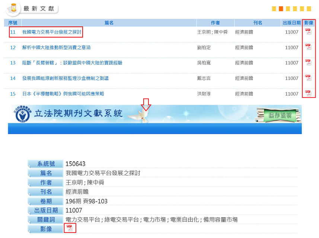Open article 發展我國能源創新服務監理沙盒機制之芻議

tap(66, 78)
